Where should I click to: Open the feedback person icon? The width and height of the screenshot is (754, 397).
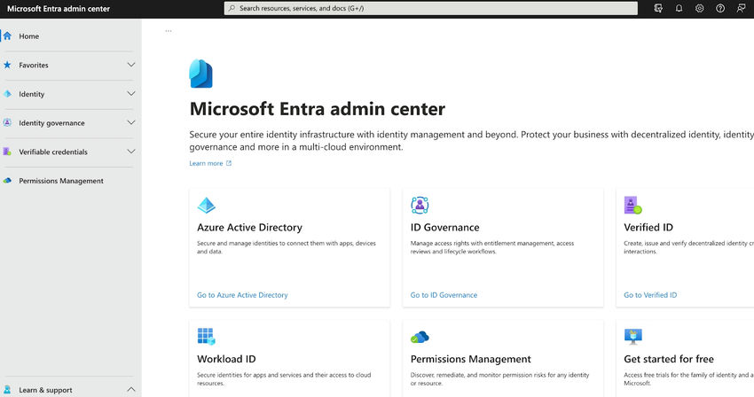[x=741, y=8]
